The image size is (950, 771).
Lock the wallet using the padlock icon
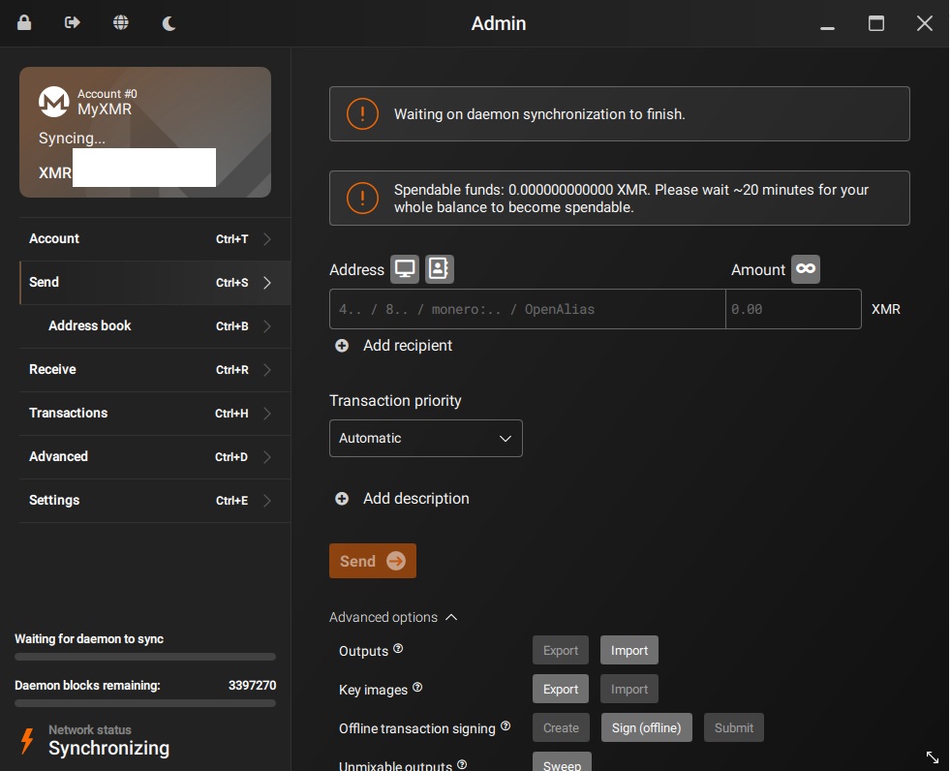[x=23, y=21]
